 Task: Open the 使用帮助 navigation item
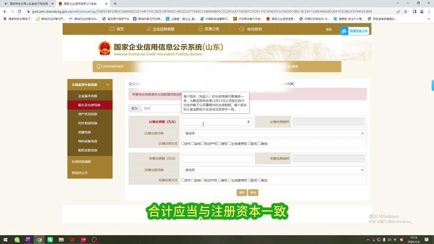click(250, 29)
